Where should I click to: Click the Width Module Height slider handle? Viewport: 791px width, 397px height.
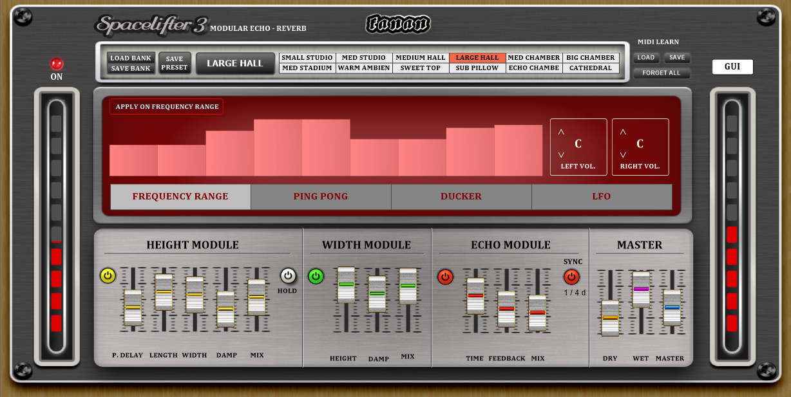coord(346,284)
